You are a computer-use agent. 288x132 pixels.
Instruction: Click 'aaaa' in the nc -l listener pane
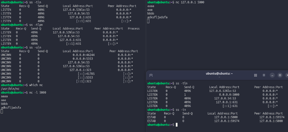[4, 96]
